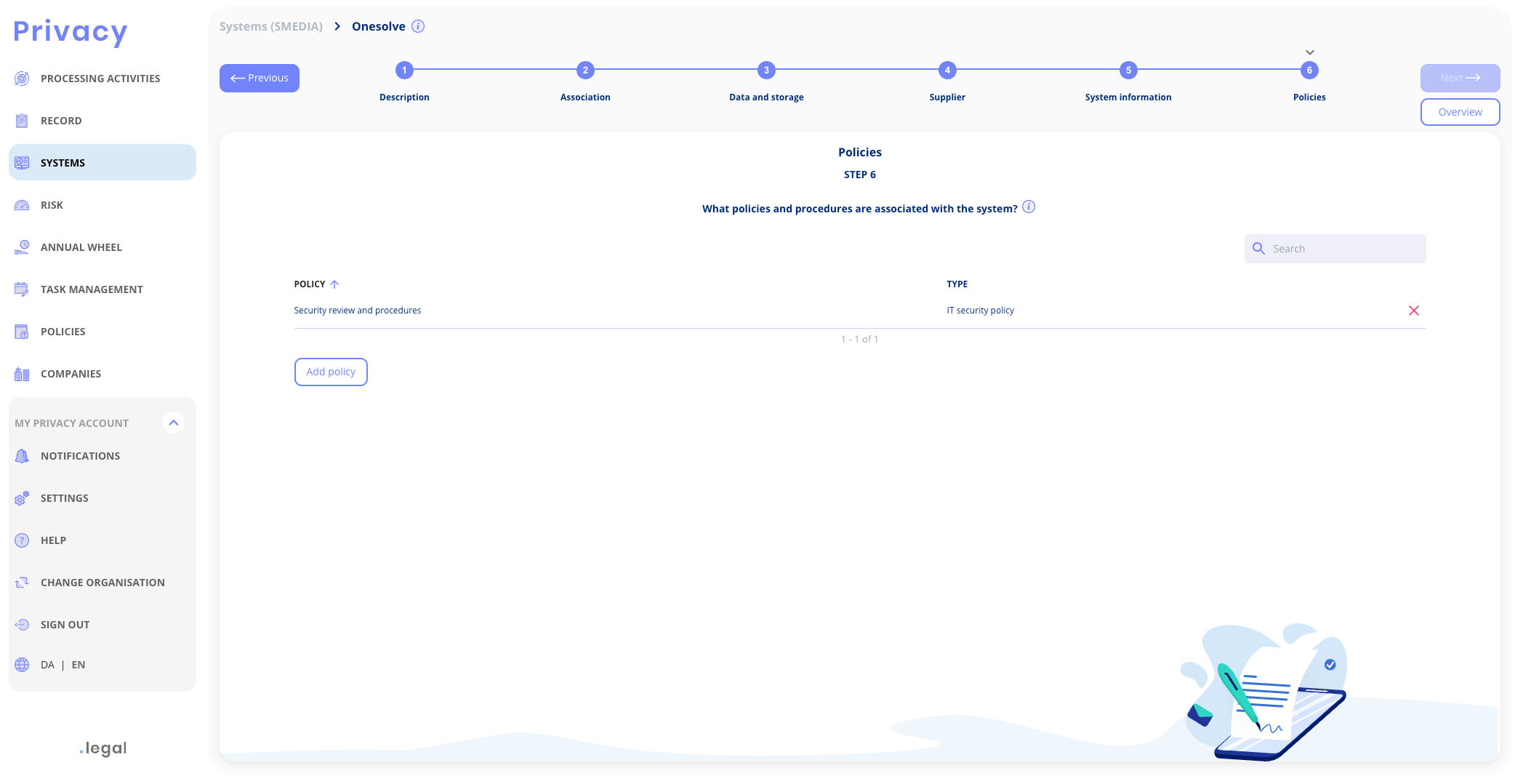Click the Notifications bell icon
Viewport: 1515px width, 776px height.
[22, 456]
